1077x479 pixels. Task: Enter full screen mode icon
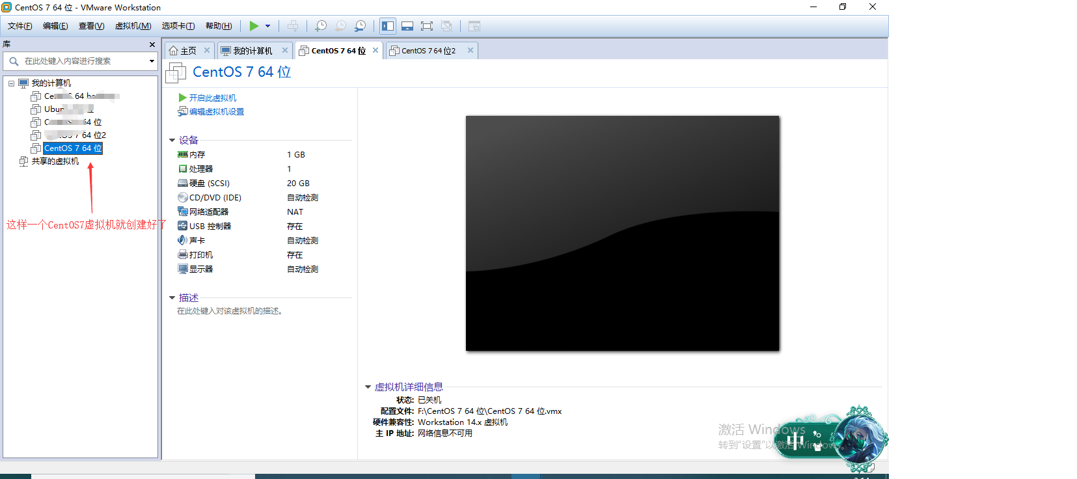427,26
